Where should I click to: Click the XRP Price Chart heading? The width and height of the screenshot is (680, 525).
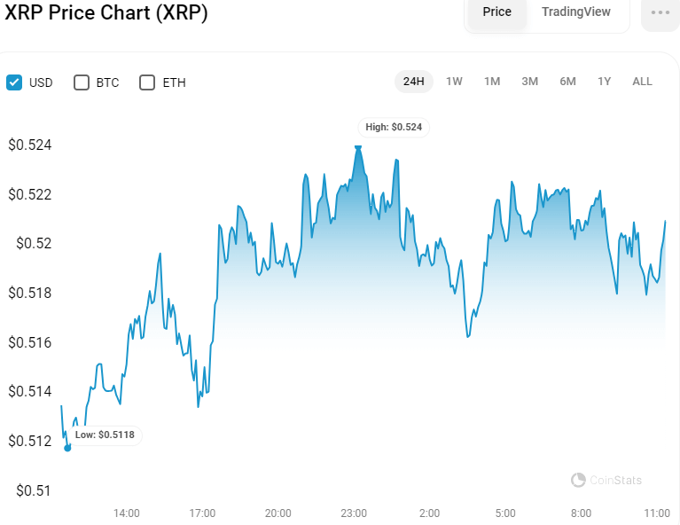[x=106, y=13]
